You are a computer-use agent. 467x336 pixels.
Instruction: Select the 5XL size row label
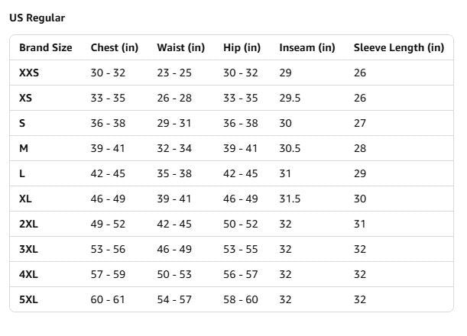pyautogui.click(x=28, y=299)
